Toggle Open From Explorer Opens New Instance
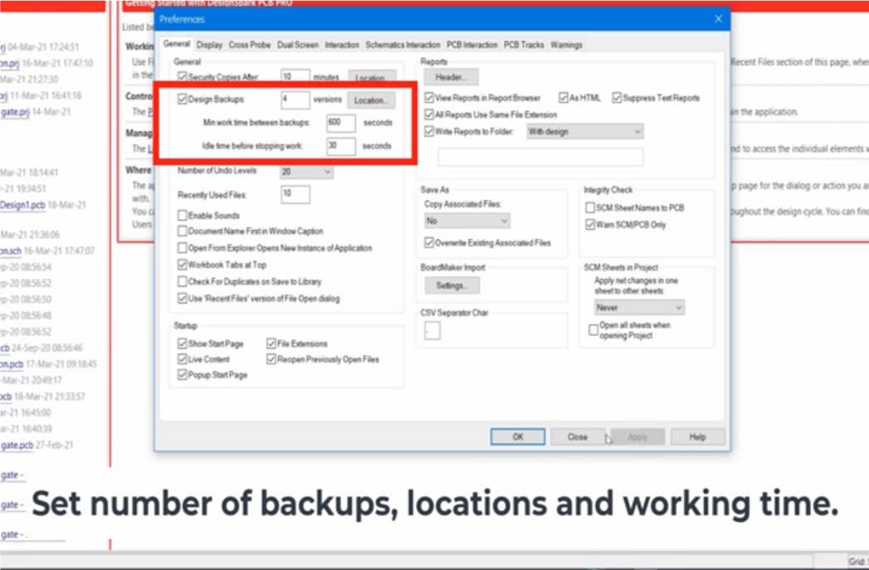The width and height of the screenshot is (869, 570). pos(183,247)
